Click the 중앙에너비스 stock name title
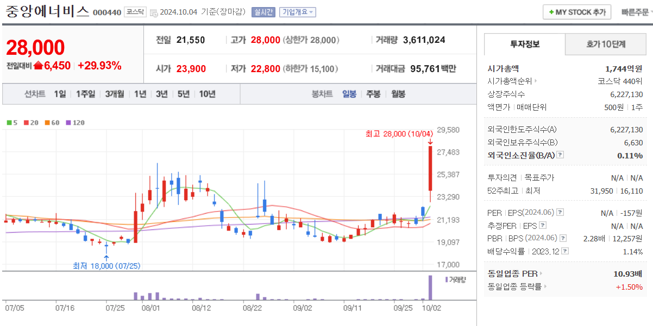This screenshot has height=326, width=653. click(47, 12)
